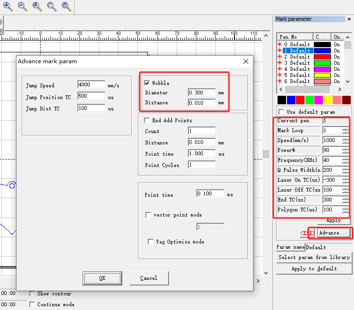
Task: Enable the End Add Points checkbox
Action: tap(147, 120)
